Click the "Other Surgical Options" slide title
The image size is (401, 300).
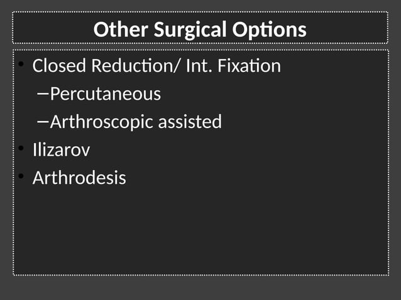[x=200, y=29]
